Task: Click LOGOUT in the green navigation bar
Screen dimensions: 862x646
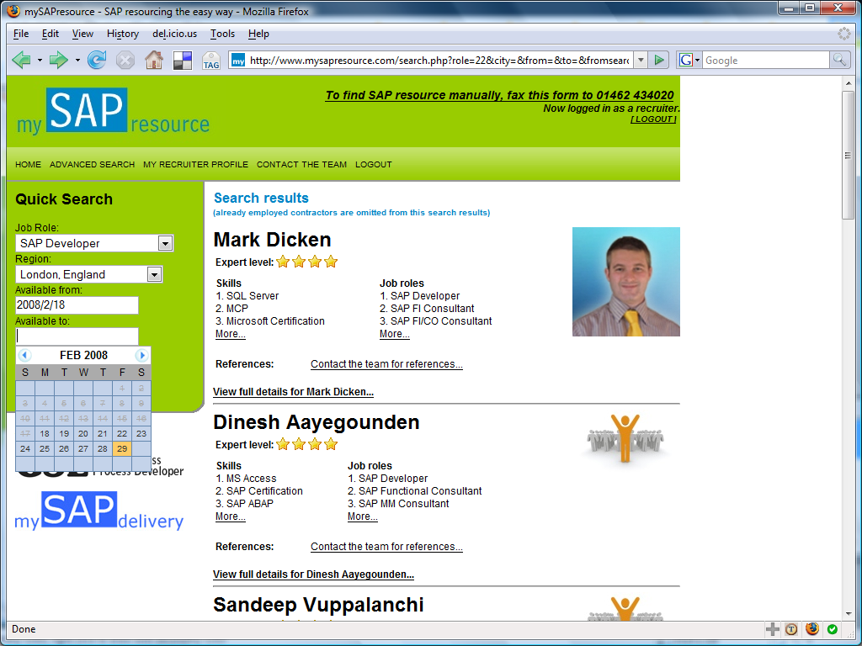Action: 373,164
